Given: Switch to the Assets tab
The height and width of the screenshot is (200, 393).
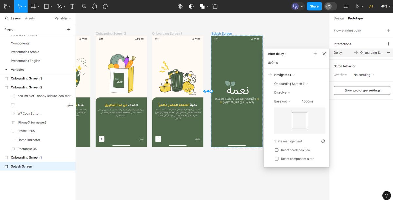Looking at the screenshot, I should coord(30,18).
